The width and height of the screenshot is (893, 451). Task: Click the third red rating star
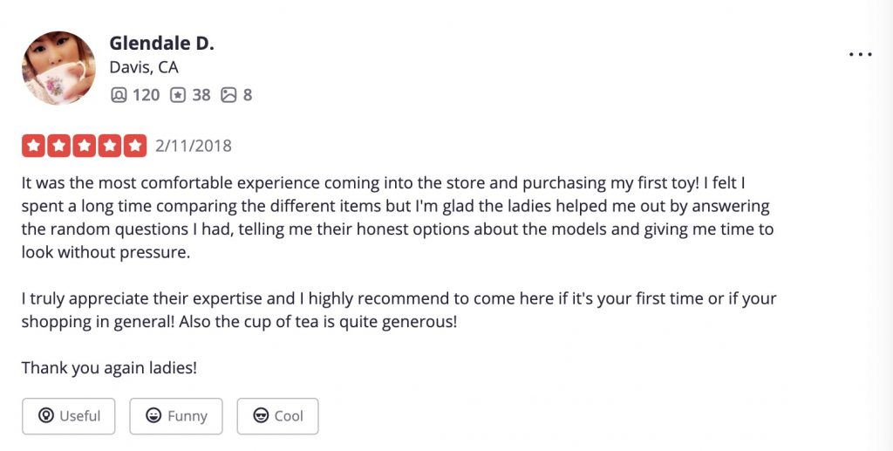(85, 146)
